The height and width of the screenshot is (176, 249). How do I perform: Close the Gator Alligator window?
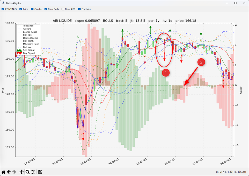pyautogui.click(x=244, y=3)
